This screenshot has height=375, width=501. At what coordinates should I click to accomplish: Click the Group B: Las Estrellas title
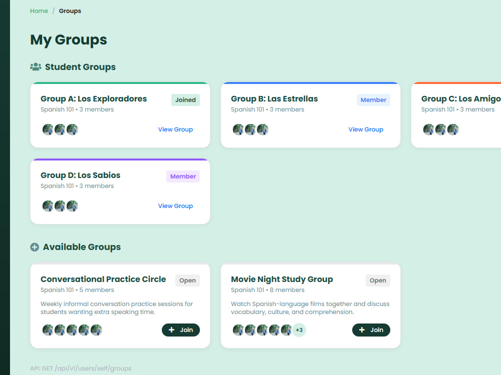pos(275,99)
